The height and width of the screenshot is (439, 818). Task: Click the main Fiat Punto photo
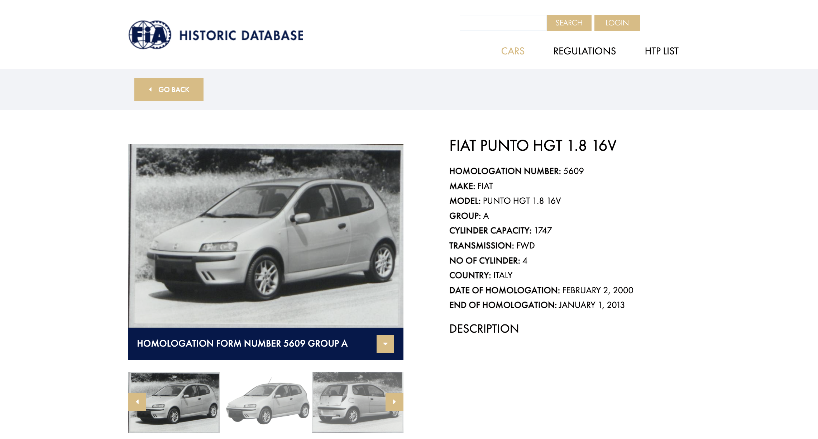click(x=266, y=236)
